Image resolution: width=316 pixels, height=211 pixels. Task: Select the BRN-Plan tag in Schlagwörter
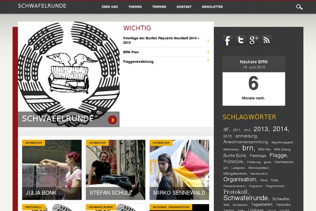pos(264,149)
